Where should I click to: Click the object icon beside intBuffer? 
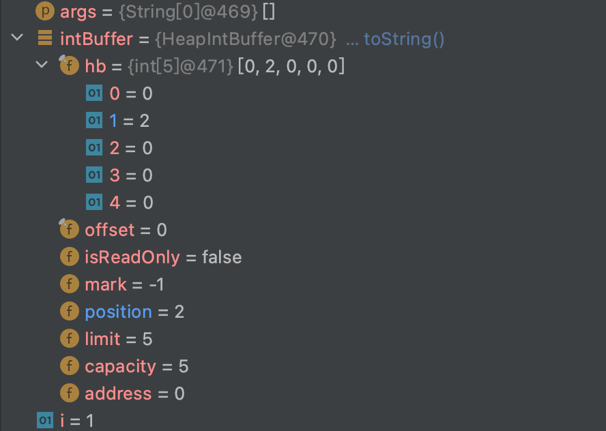tap(44, 39)
